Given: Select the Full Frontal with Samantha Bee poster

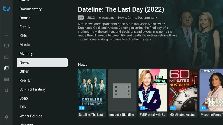Looking at the screenshot, I should [153, 93].
